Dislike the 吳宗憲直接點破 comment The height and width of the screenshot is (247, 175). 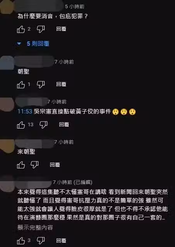coord(43,125)
